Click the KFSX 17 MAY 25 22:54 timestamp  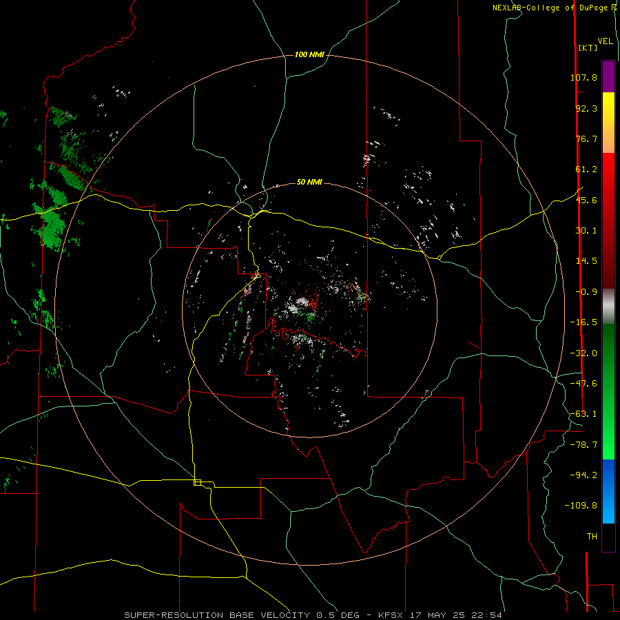click(x=440, y=615)
